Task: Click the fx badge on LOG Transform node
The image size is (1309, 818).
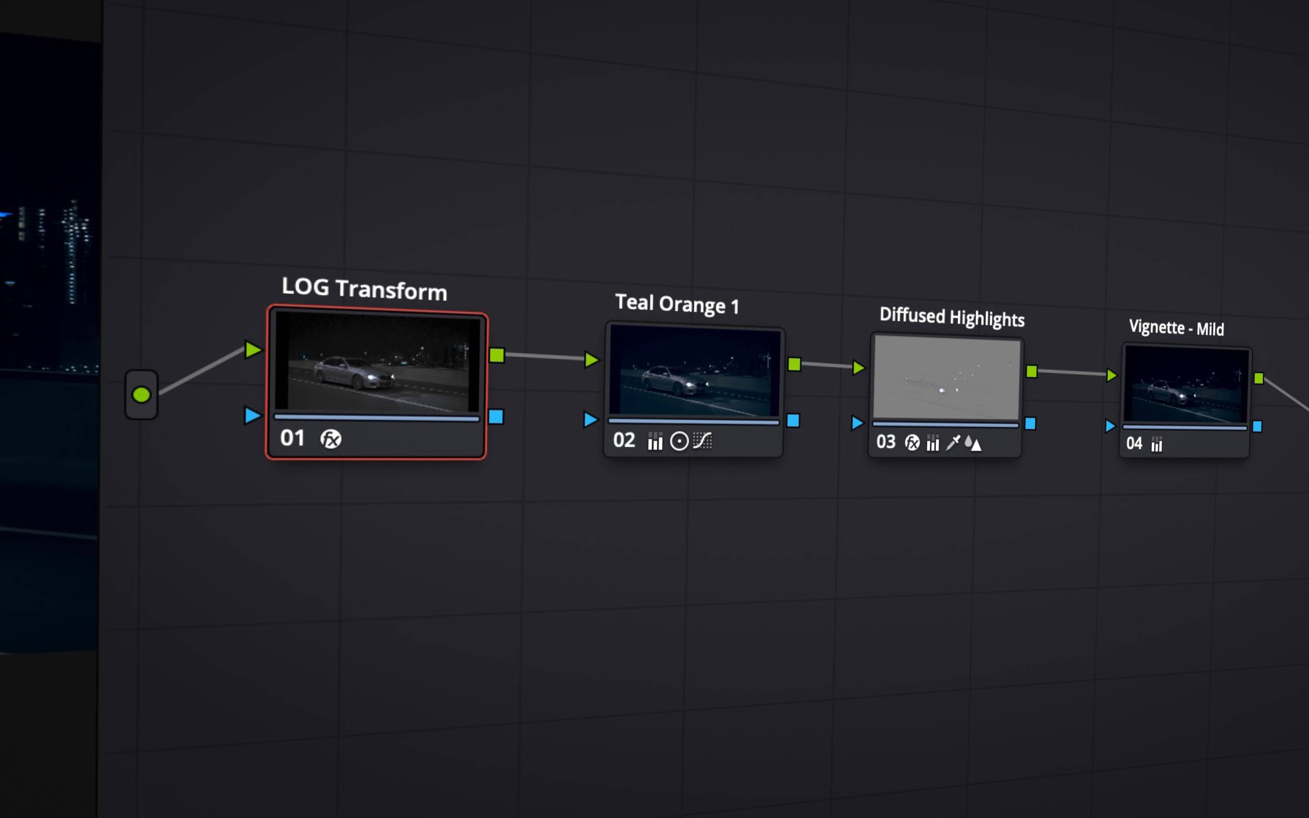Action: click(x=330, y=438)
